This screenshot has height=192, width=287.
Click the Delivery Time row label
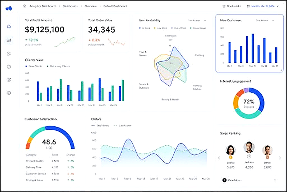[34, 167]
